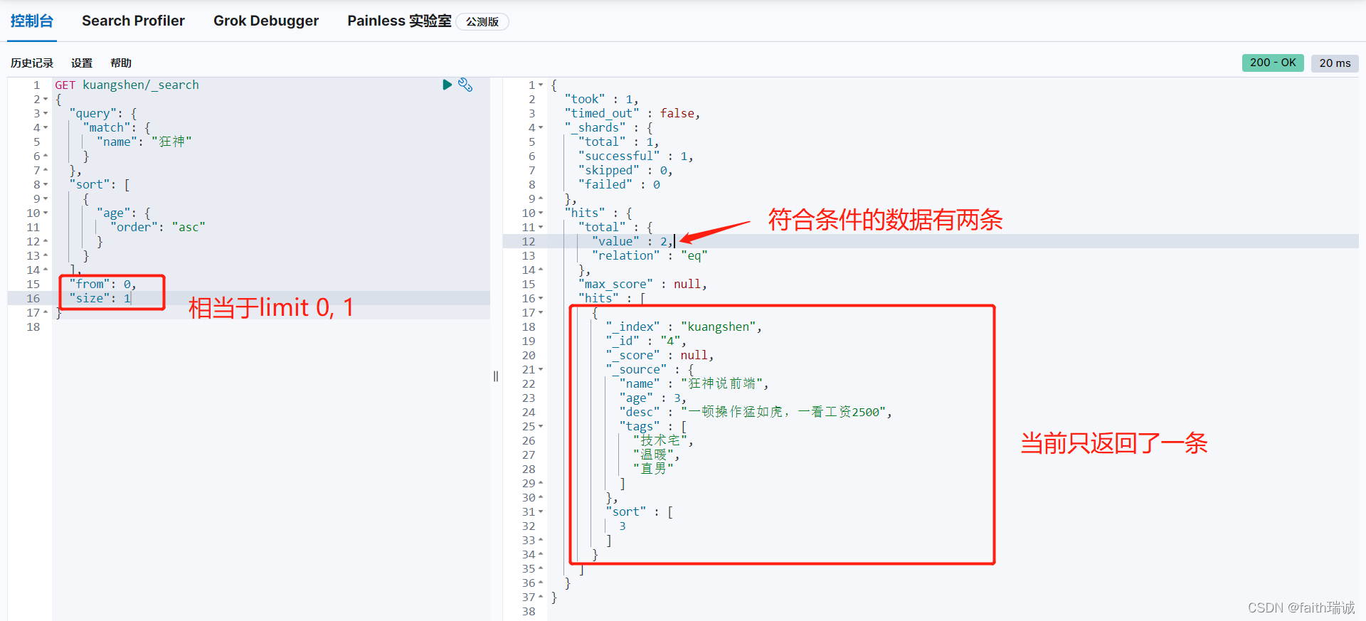Run the request with the play icon
1366x621 pixels.
447,85
